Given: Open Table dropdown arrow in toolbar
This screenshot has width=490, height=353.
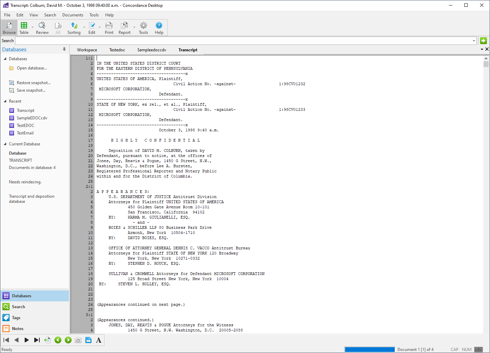Looking at the screenshot, I should click(x=33, y=27).
